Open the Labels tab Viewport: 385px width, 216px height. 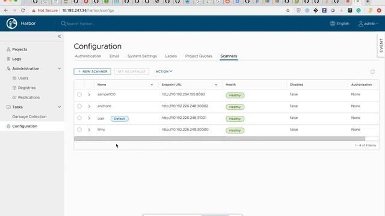[171, 56]
